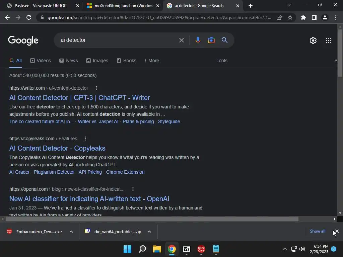This screenshot has width=343, height=257.
Task: Click the URL address bar
Action: coord(159,17)
